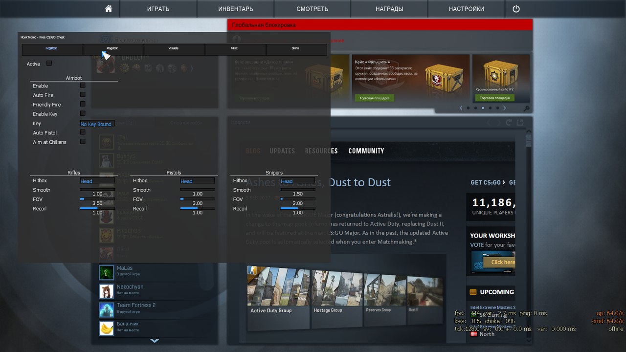This screenshot has width=626, height=352.
Task: Click the Глобальная блокировка red banner
Action: tap(380, 25)
